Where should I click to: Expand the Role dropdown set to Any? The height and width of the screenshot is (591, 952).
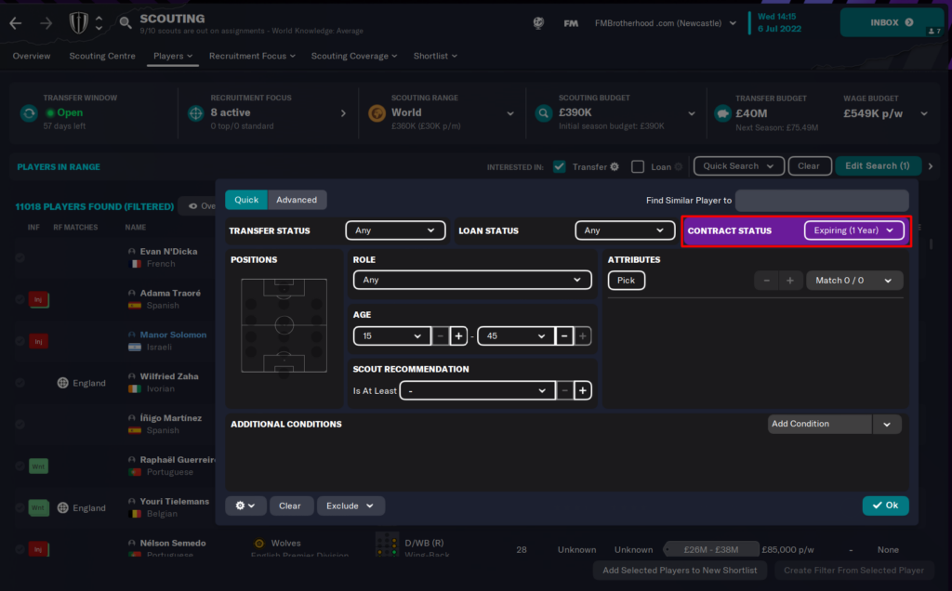472,280
